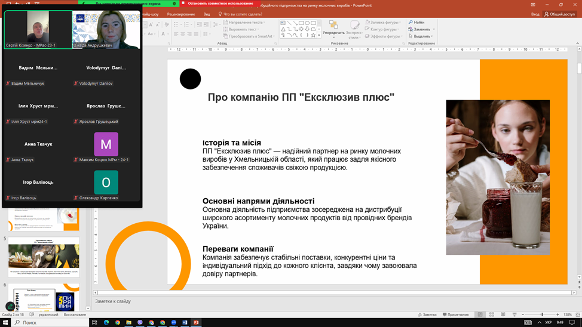Align text to the right
Screen dimensions: 582x327
click(189, 34)
